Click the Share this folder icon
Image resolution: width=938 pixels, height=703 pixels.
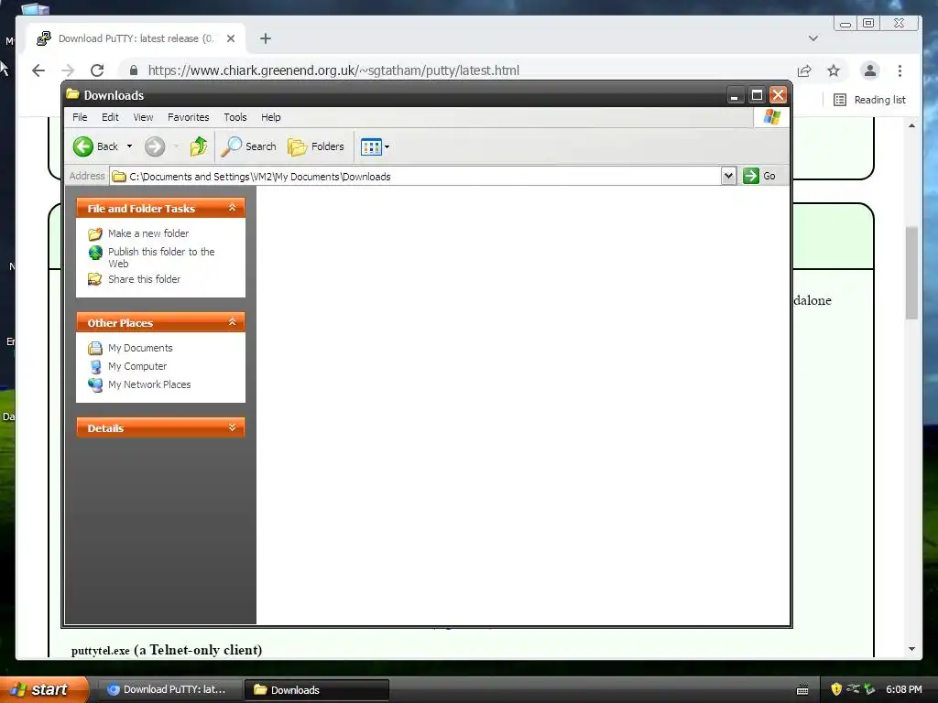pyautogui.click(x=95, y=279)
